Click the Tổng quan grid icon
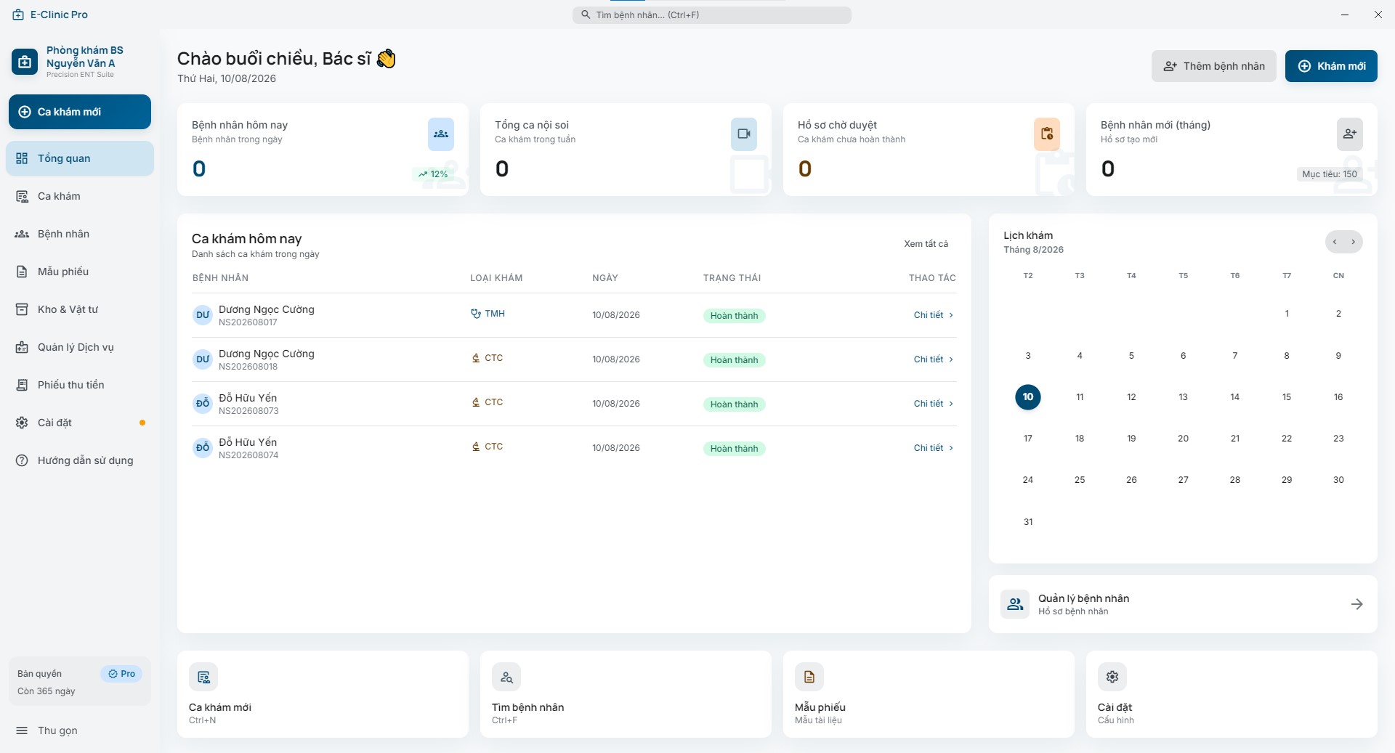The height and width of the screenshot is (753, 1395). (22, 158)
